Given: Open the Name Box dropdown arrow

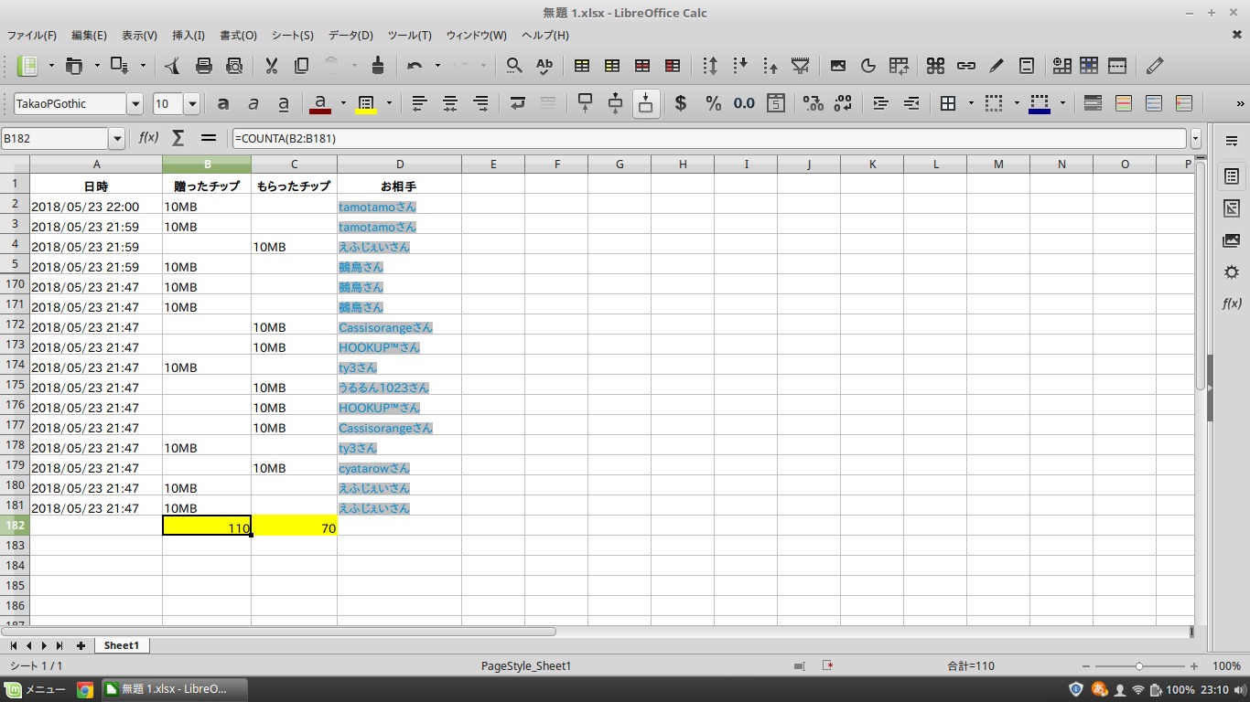Looking at the screenshot, I should pos(116,138).
